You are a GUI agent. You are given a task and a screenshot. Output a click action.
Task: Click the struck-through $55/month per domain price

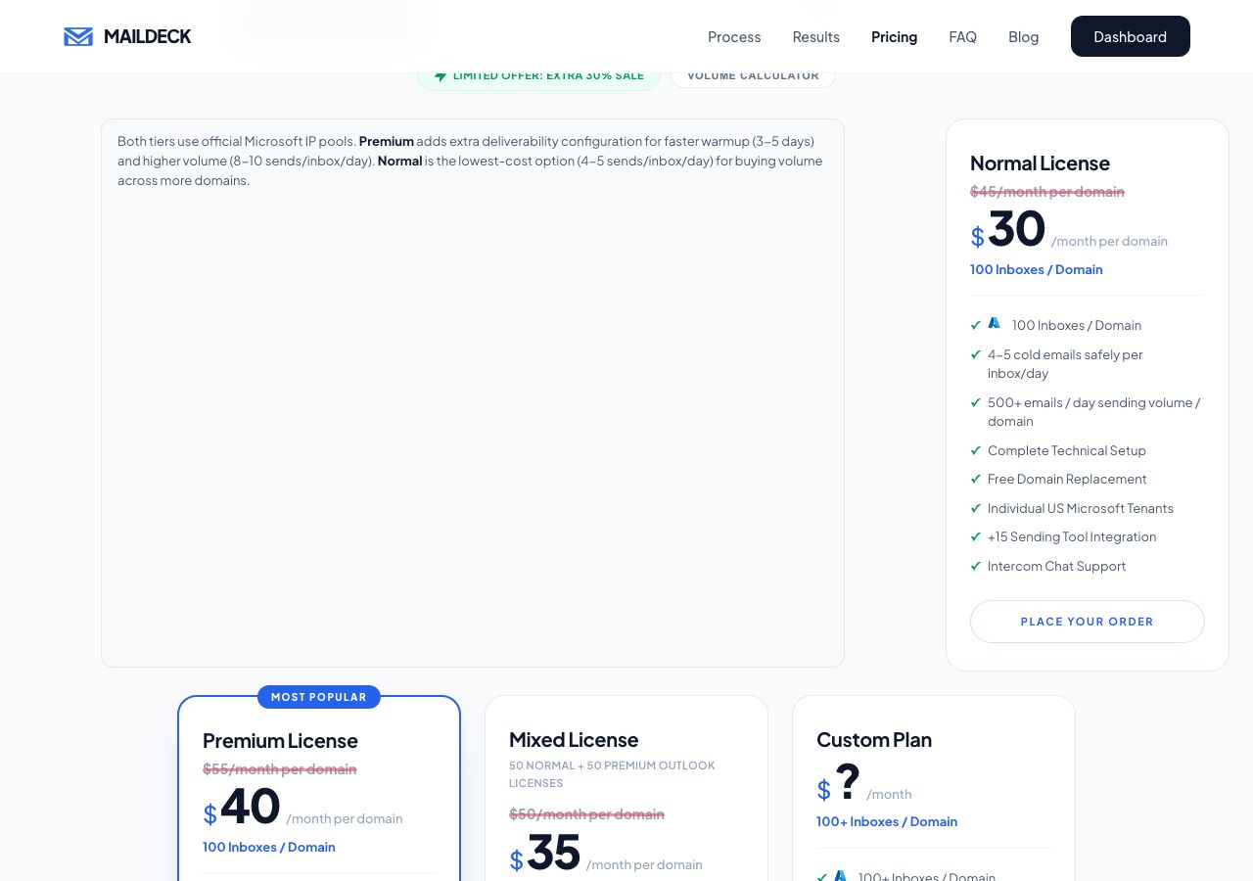click(x=280, y=769)
